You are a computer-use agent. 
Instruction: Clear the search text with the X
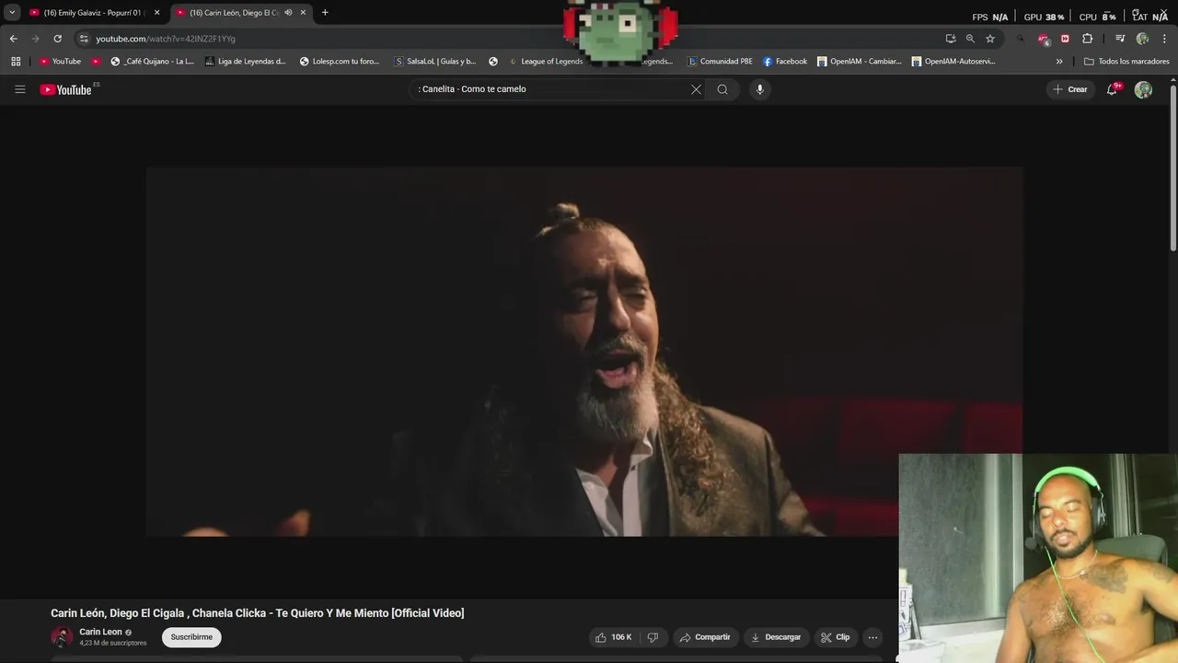696,89
